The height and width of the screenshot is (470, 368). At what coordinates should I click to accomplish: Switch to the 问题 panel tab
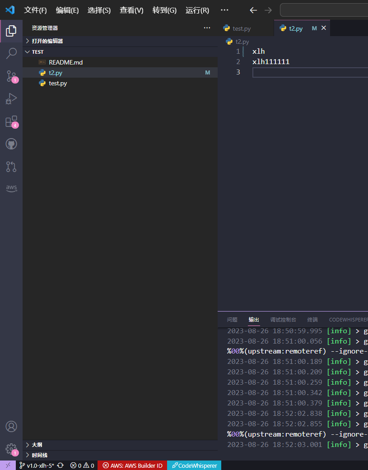(x=232, y=320)
